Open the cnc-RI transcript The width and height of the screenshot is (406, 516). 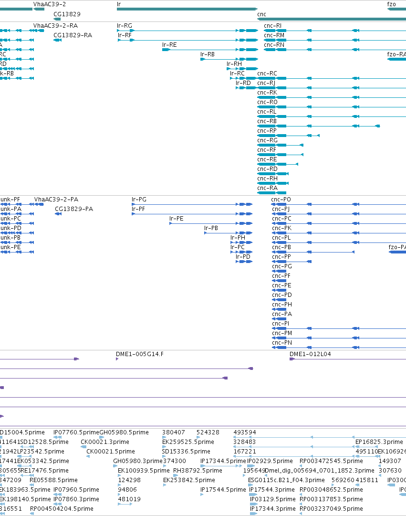point(273,26)
